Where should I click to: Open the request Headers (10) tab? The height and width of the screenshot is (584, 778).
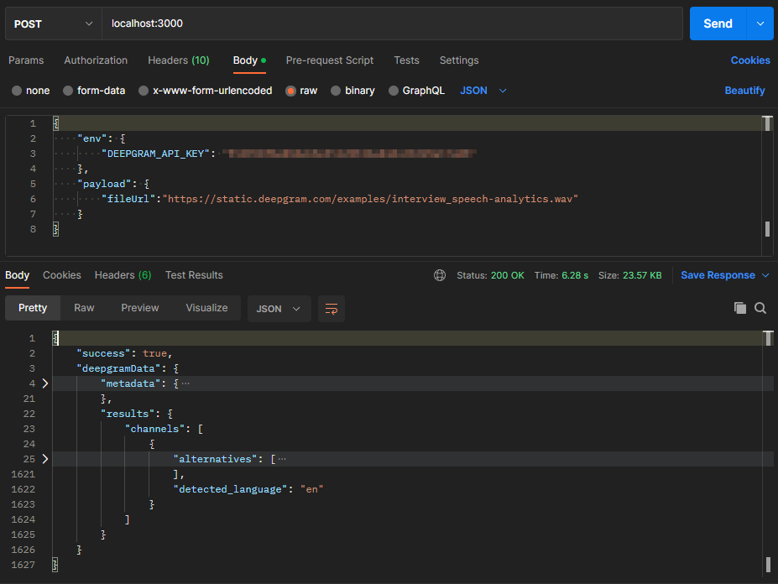point(179,60)
